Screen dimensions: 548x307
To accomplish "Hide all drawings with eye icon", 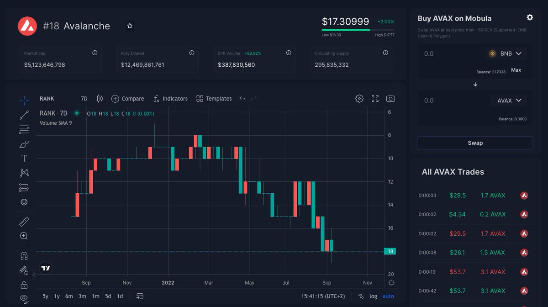I will (24, 299).
